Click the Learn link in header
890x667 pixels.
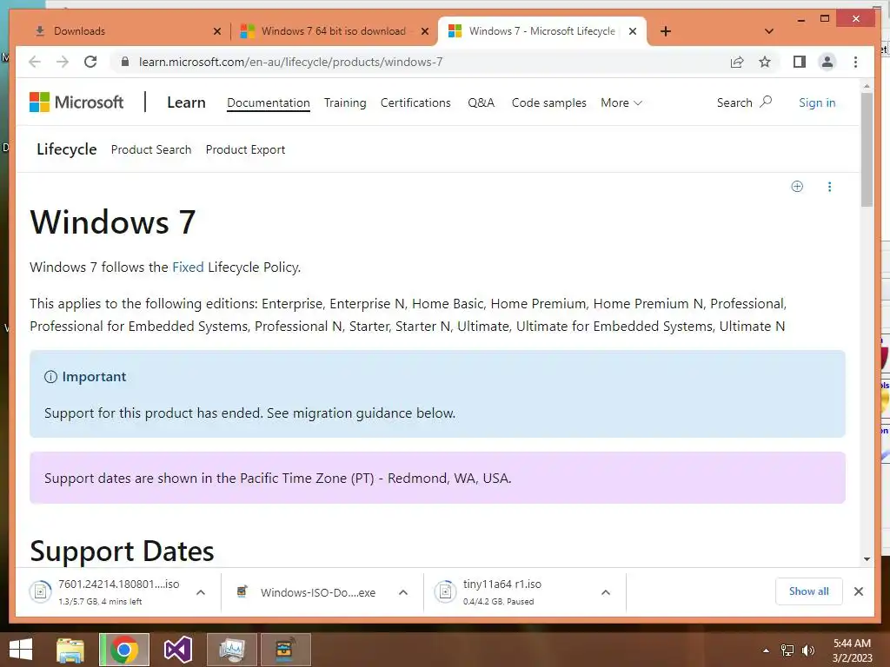(186, 102)
